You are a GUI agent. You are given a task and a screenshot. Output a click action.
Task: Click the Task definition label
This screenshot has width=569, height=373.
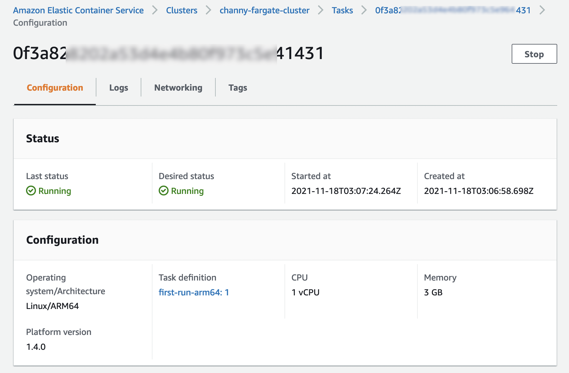point(187,277)
